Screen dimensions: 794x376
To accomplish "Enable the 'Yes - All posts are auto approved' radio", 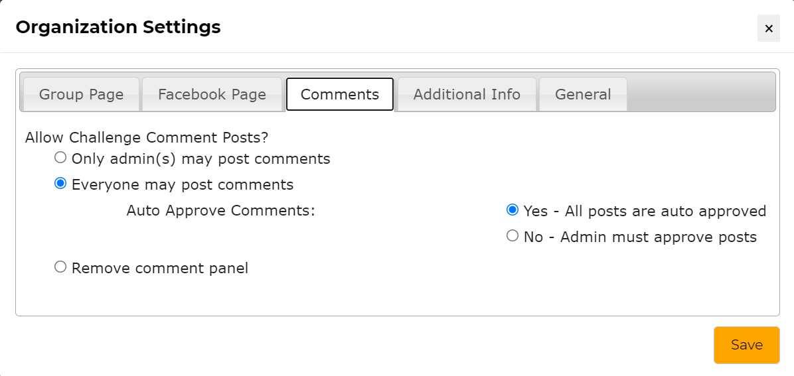I will pos(513,210).
